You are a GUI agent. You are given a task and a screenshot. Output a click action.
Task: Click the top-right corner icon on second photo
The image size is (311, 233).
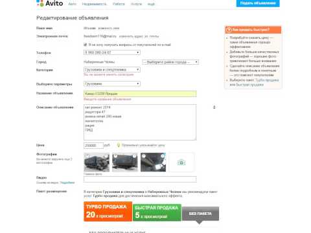tap(134, 156)
